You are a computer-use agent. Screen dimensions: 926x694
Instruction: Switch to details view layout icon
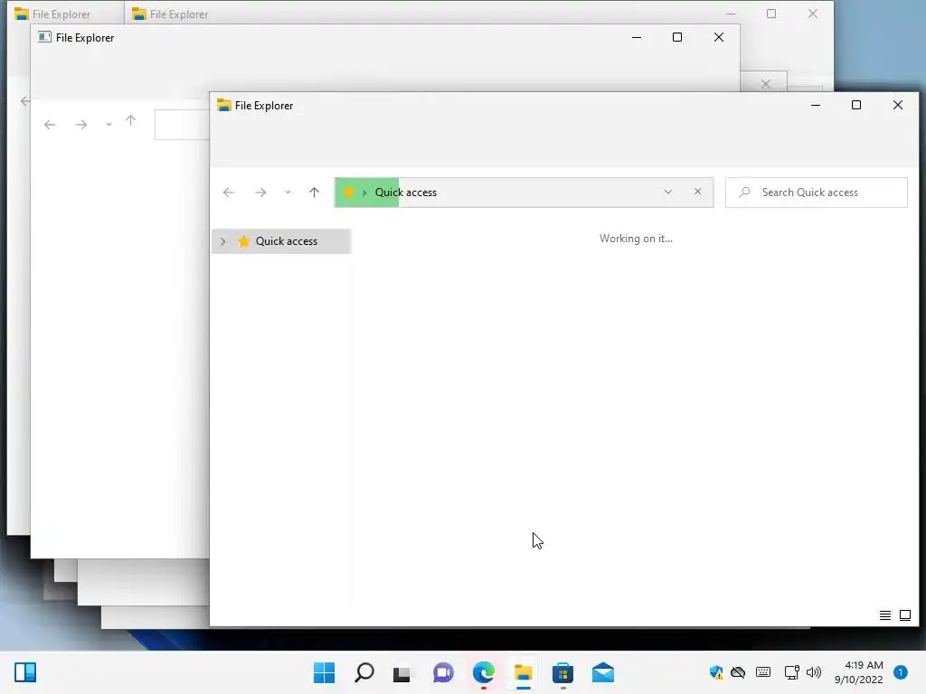[x=884, y=615]
